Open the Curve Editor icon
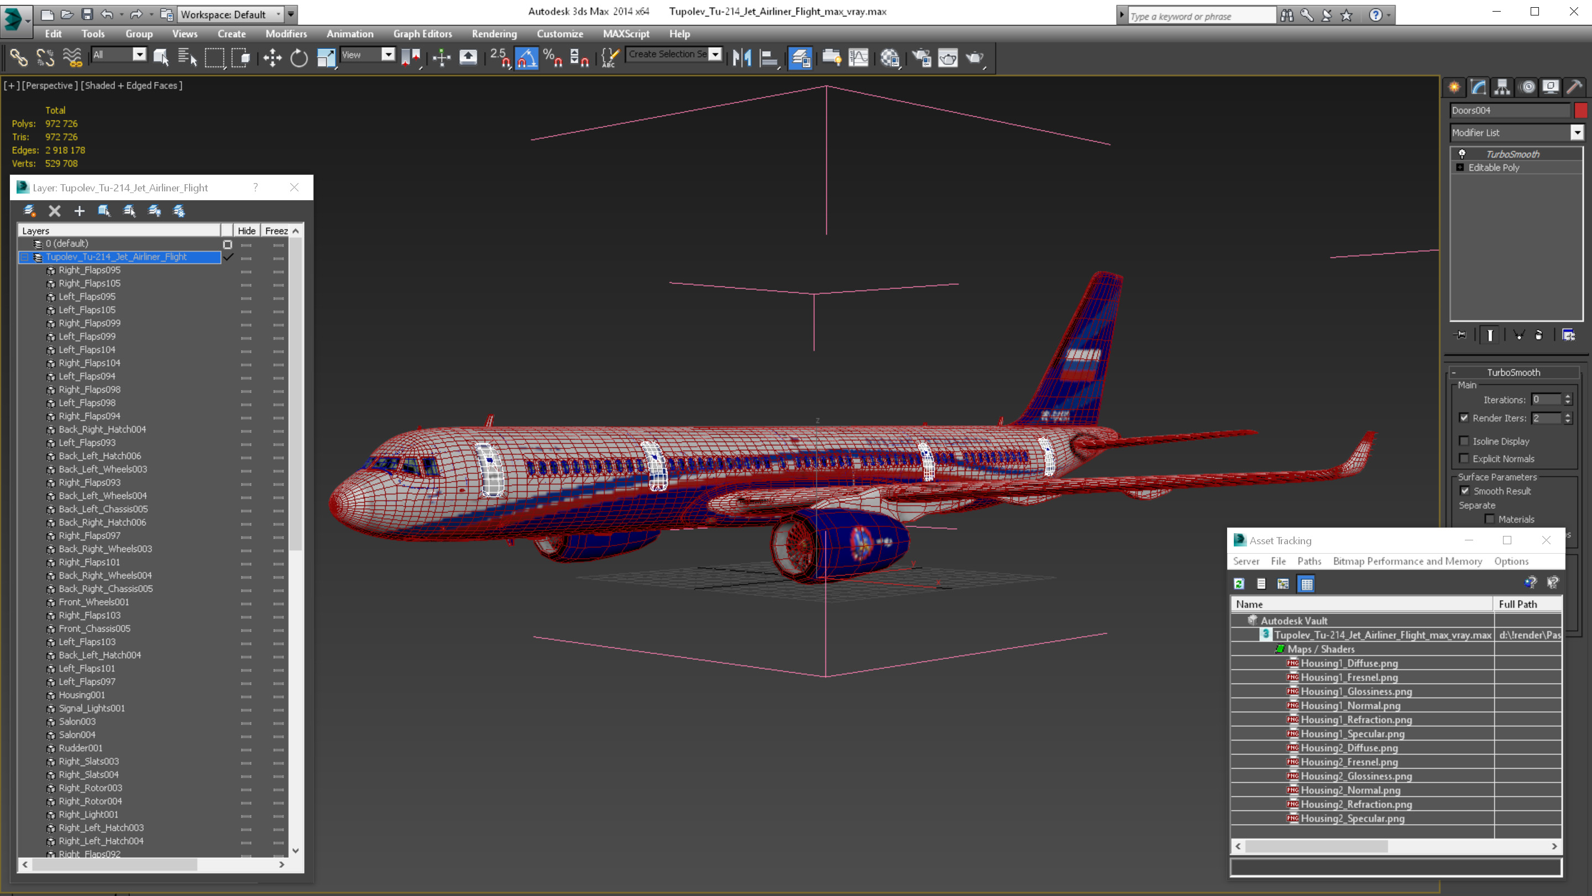Image resolution: width=1592 pixels, height=896 pixels. (x=858, y=58)
